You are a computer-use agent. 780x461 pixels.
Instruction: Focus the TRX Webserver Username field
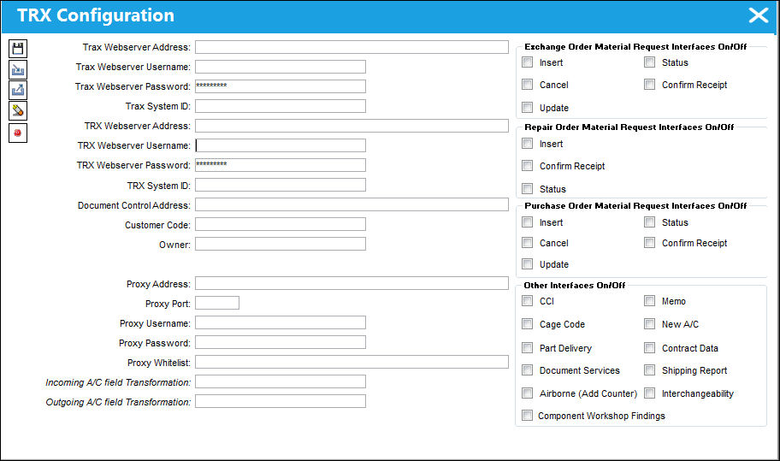pos(281,145)
